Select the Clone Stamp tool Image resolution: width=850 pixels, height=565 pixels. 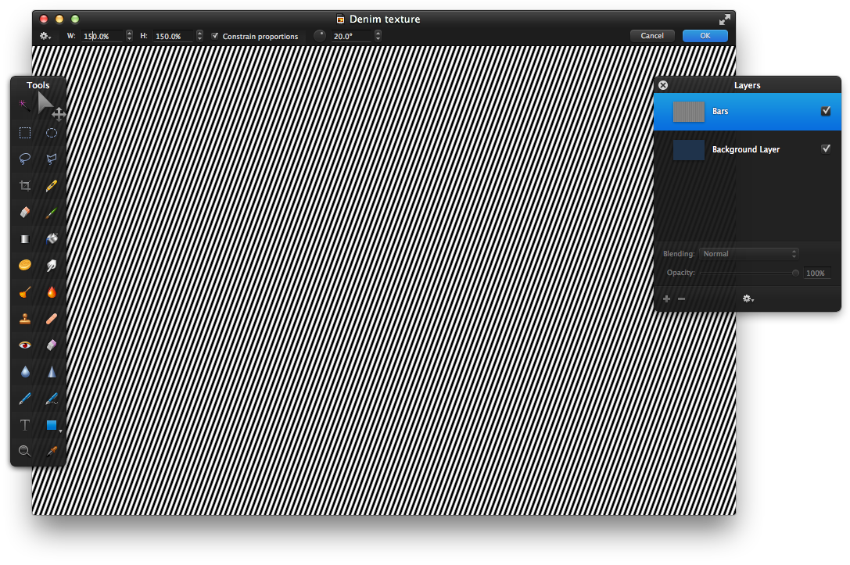[25, 319]
